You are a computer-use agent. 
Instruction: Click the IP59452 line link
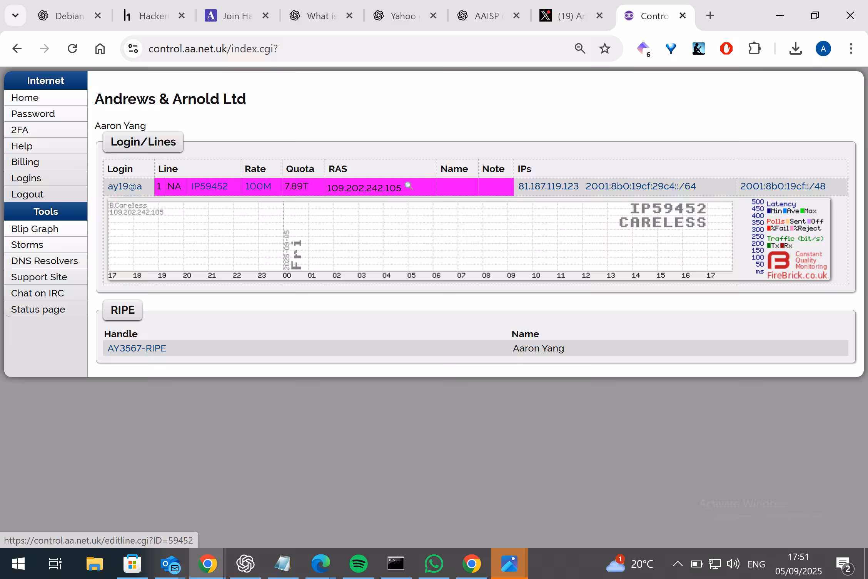coord(210,186)
